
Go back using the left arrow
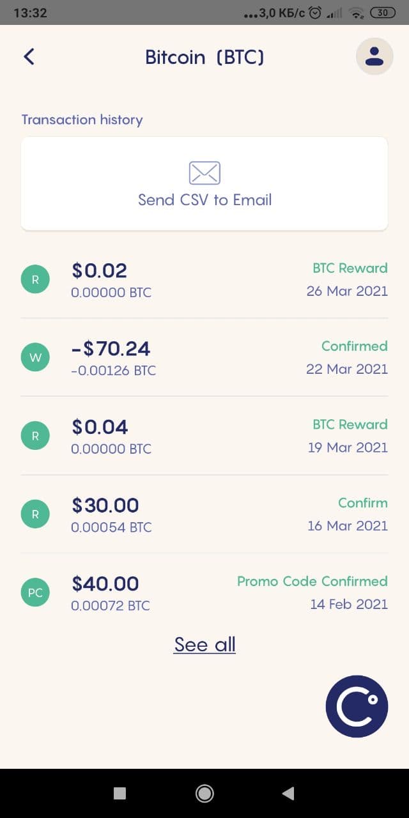[x=29, y=57]
